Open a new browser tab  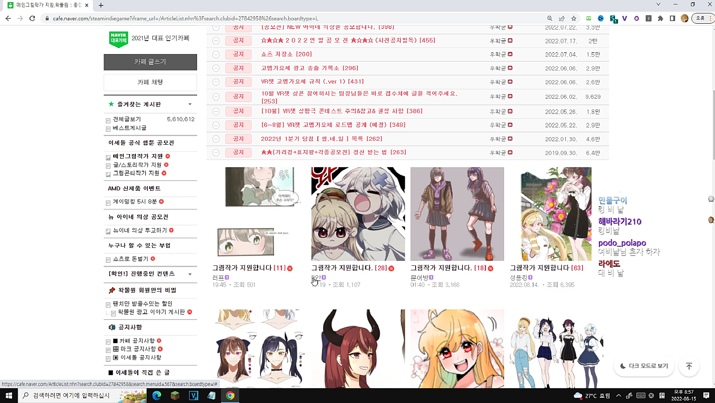101,5
